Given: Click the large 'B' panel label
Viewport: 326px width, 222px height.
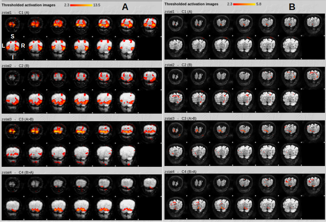Looking at the screenshot, I should tap(292, 7).
